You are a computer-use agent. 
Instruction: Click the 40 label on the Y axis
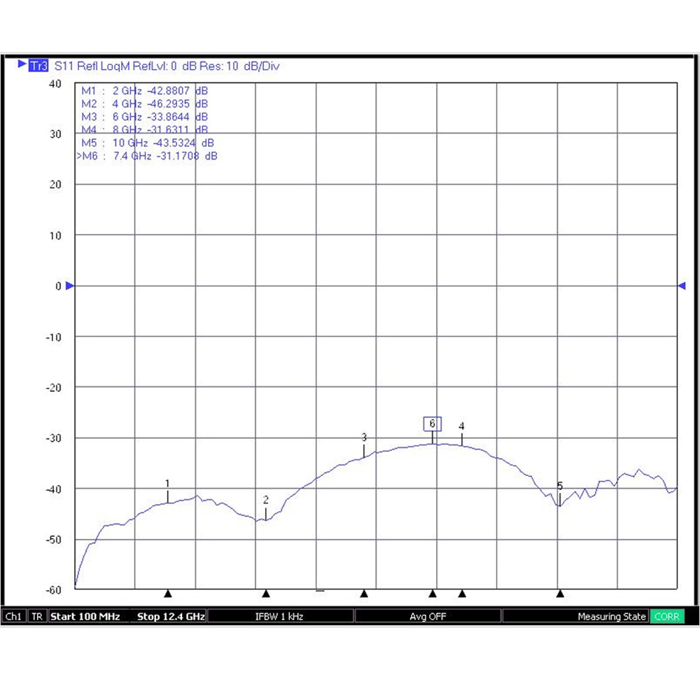point(55,84)
